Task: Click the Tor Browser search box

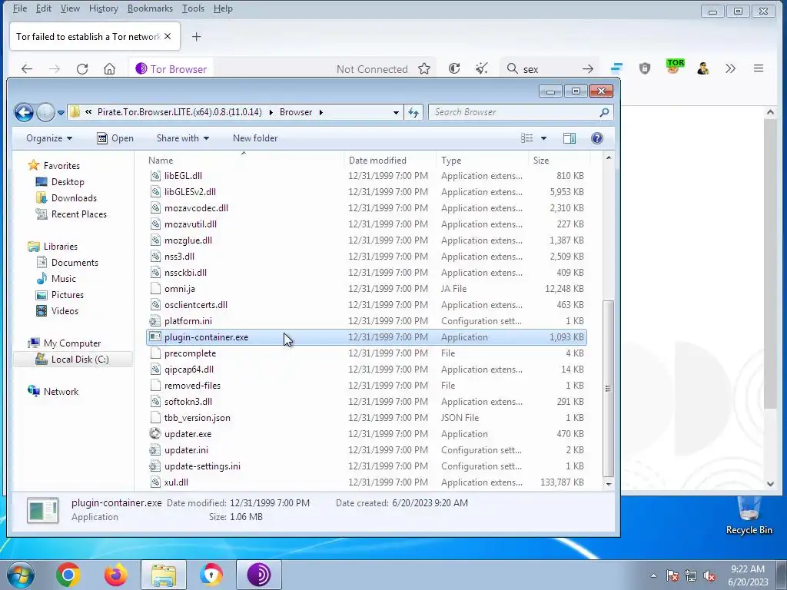Action: tap(550, 68)
